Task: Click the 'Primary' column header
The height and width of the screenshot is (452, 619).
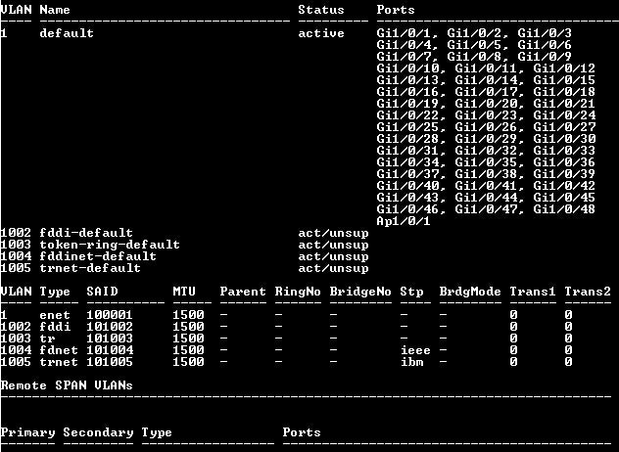Action: 27,432
